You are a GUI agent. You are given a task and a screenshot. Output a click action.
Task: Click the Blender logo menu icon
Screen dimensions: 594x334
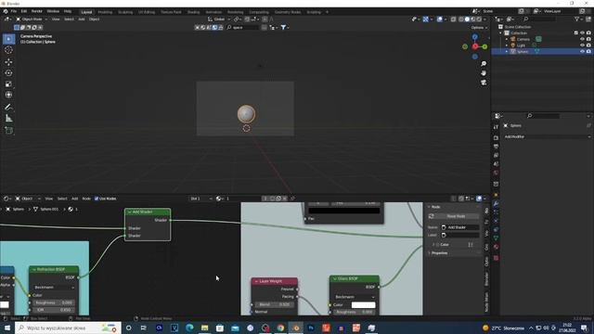pos(6,11)
